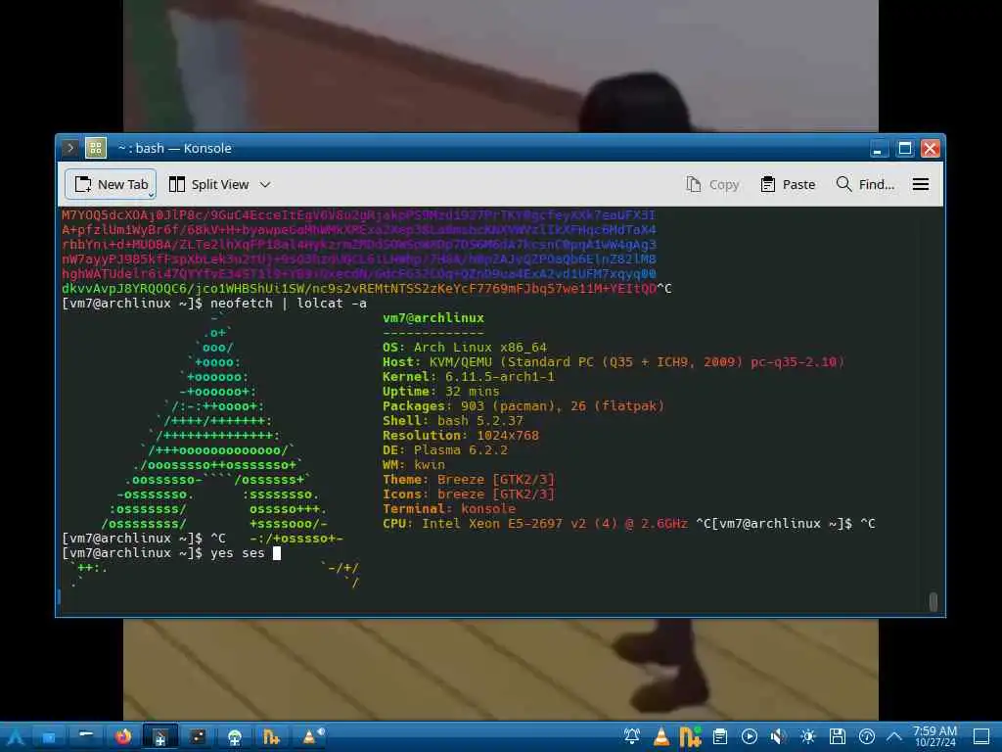The height and width of the screenshot is (752, 1002).
Task: Open the Split View dropdown chevron
Action: (x=265, y=184)
